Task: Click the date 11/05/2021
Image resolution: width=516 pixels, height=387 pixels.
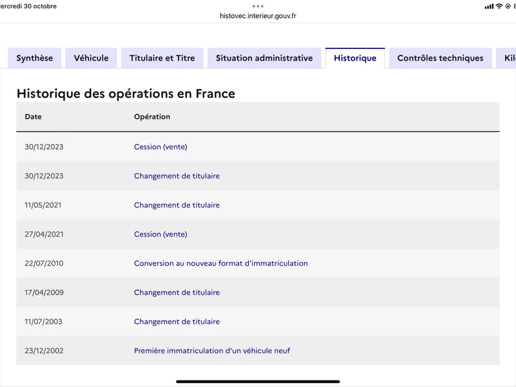Action: [43, 205]
